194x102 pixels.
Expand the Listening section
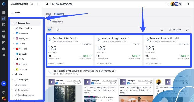click(x=12, y=85)
